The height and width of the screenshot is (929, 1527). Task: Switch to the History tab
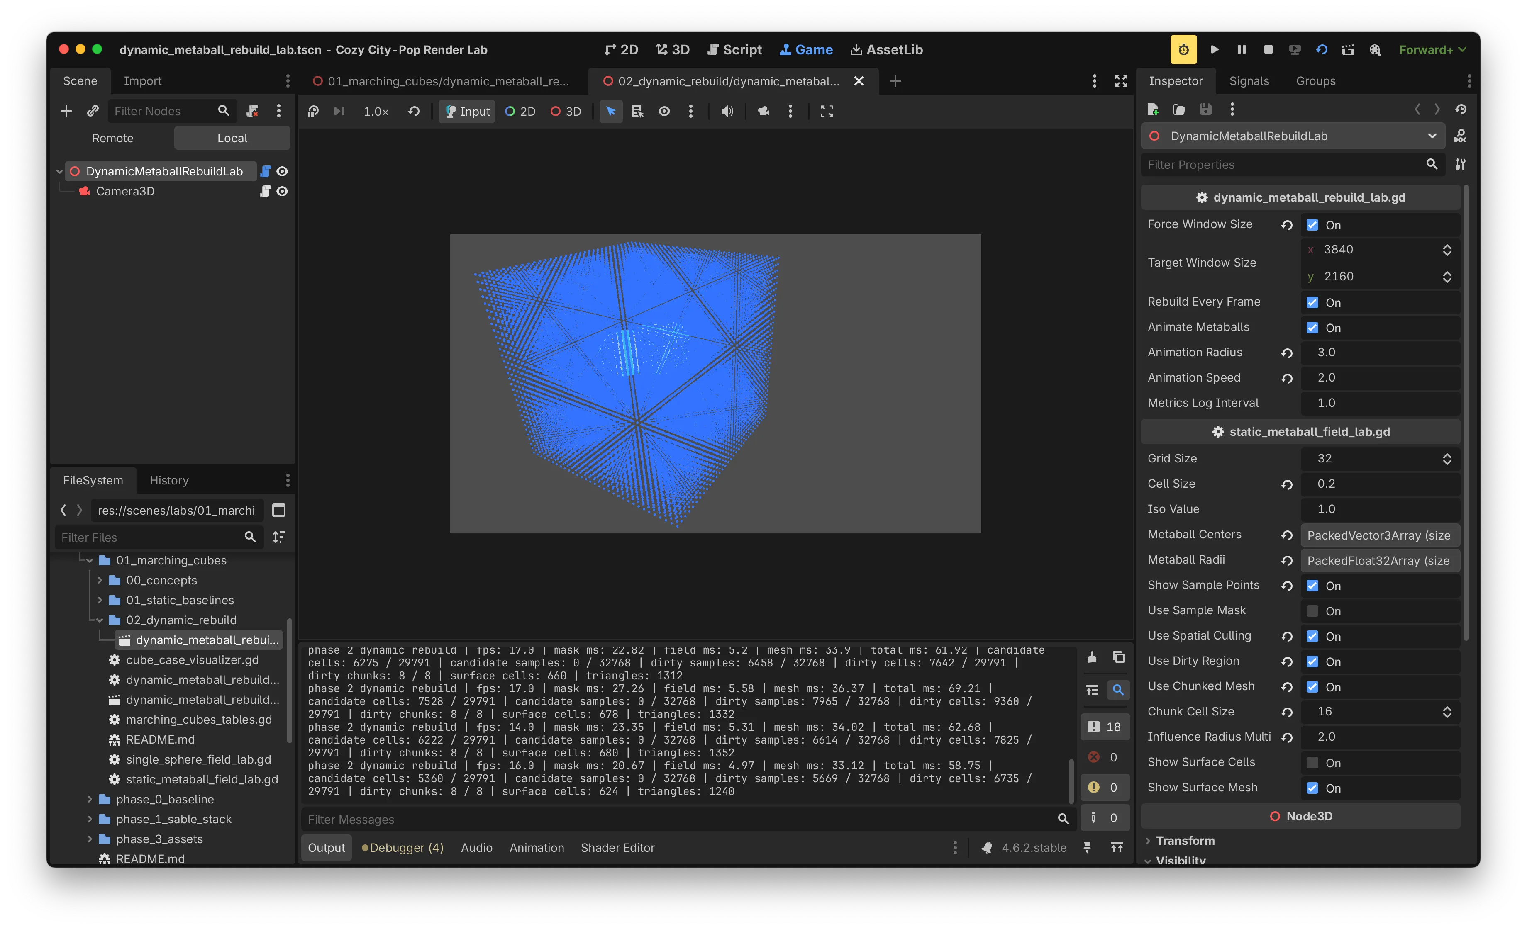coord(168,480)
